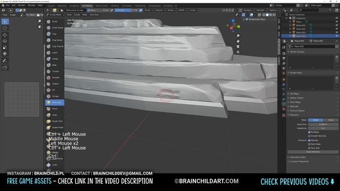
Task: Select the Layer brush
Action: tap(54, 53)
